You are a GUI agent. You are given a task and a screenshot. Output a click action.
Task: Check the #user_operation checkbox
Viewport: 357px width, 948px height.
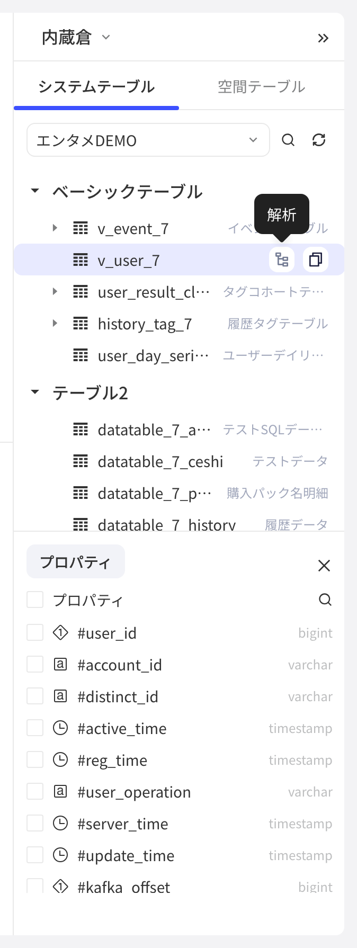tap(35, 791)
